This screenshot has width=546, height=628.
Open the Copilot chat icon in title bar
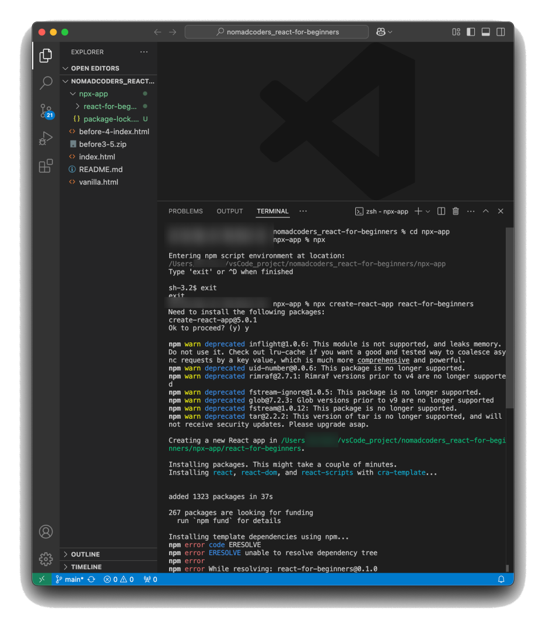pos(380,32)
